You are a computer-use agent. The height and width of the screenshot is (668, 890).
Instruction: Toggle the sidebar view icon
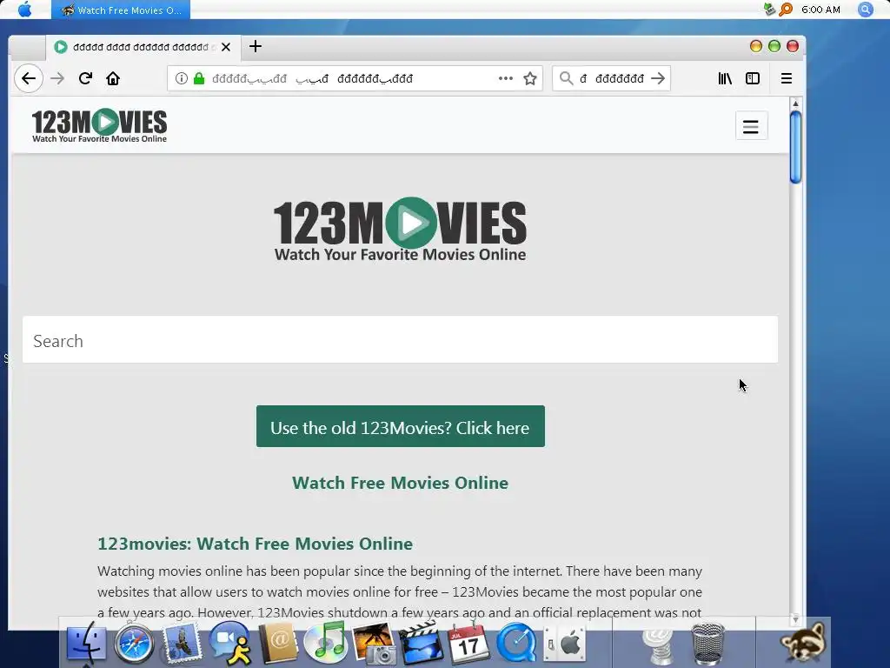tap(753, 78)
